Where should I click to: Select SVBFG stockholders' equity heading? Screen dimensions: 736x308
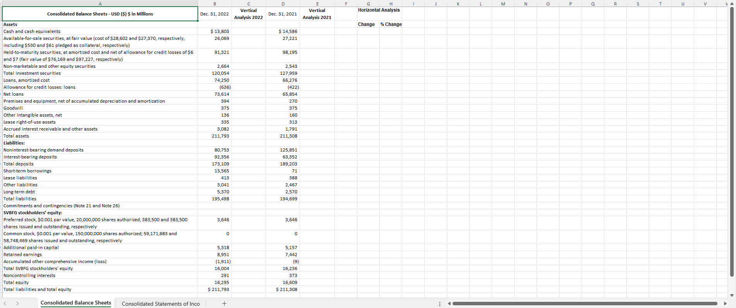100,213
